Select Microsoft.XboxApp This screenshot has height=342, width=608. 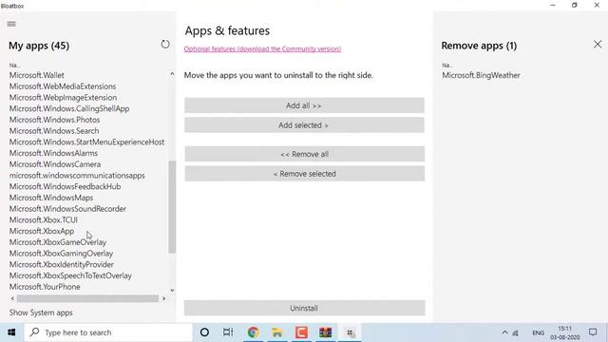[x=42, y=231]
